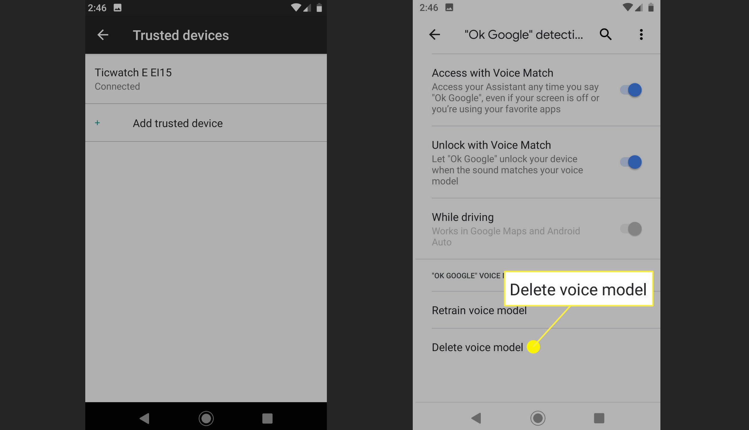Open the search icon on Ok Google screen
The image size is (749, 430).
click(605, 34)
